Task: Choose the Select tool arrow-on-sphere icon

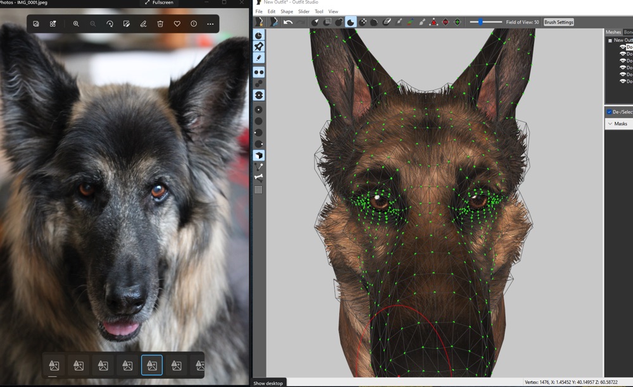Action: (x=315, y=22)
